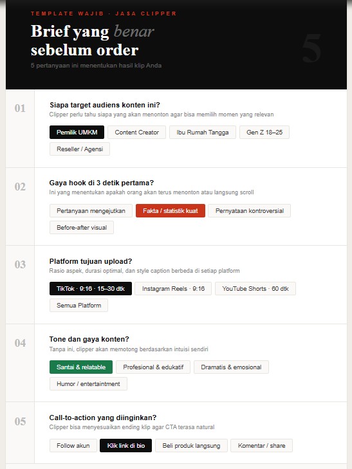Choose Reseller / Agensi option

tap(80, 149)
